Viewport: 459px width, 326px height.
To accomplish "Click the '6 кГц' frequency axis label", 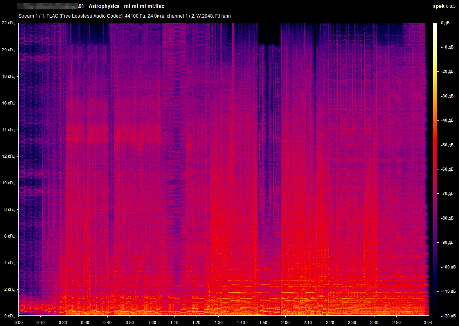I will click(x=9, y=236).
